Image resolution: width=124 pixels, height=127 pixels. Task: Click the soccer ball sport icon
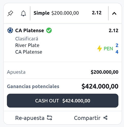[x=10, y=30]
